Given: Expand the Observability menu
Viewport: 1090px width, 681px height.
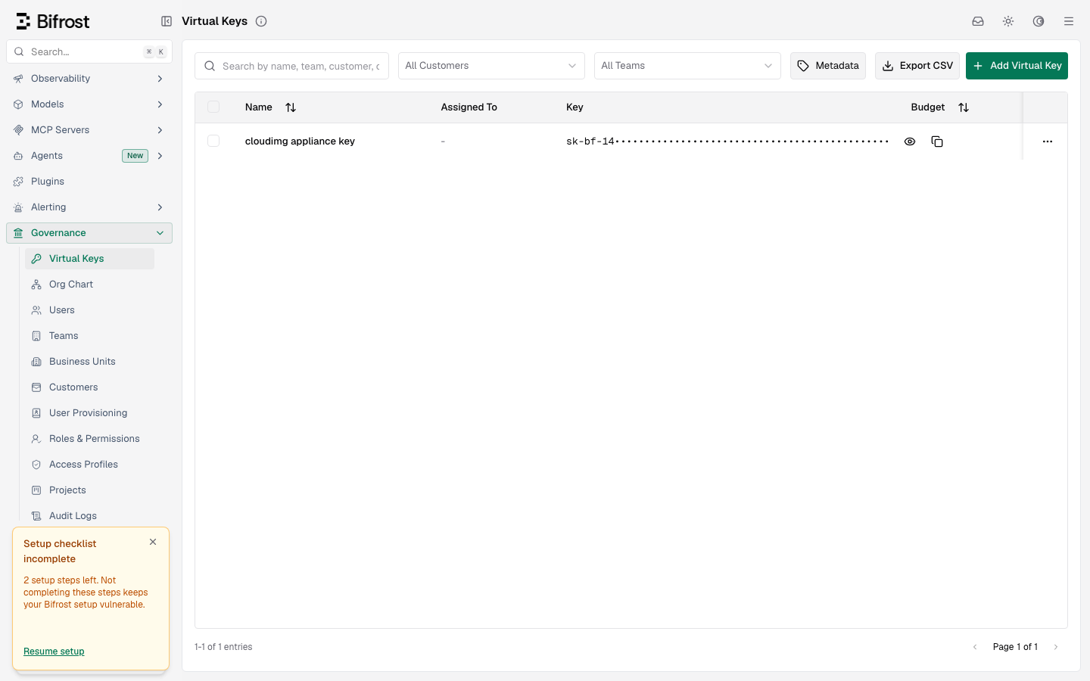Looking at the screenshot, I should click(x=89, y=79).
